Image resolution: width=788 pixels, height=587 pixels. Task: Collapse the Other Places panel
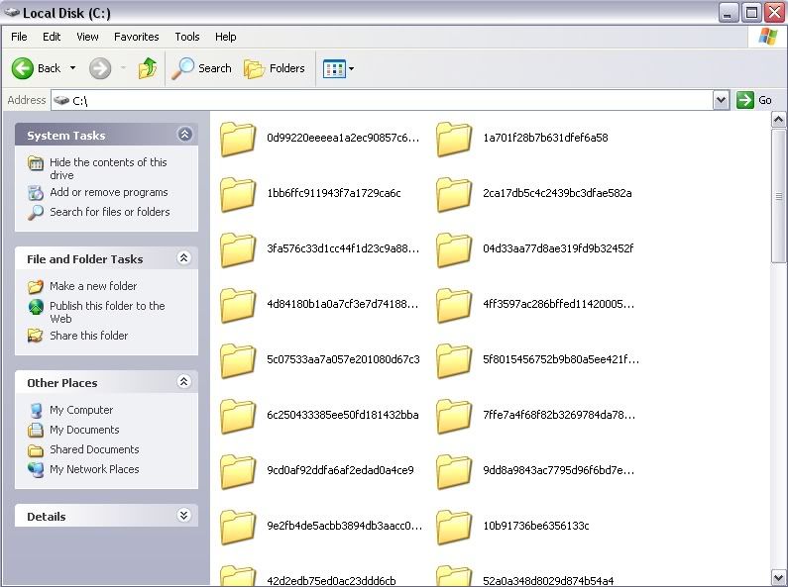(184, 382)
